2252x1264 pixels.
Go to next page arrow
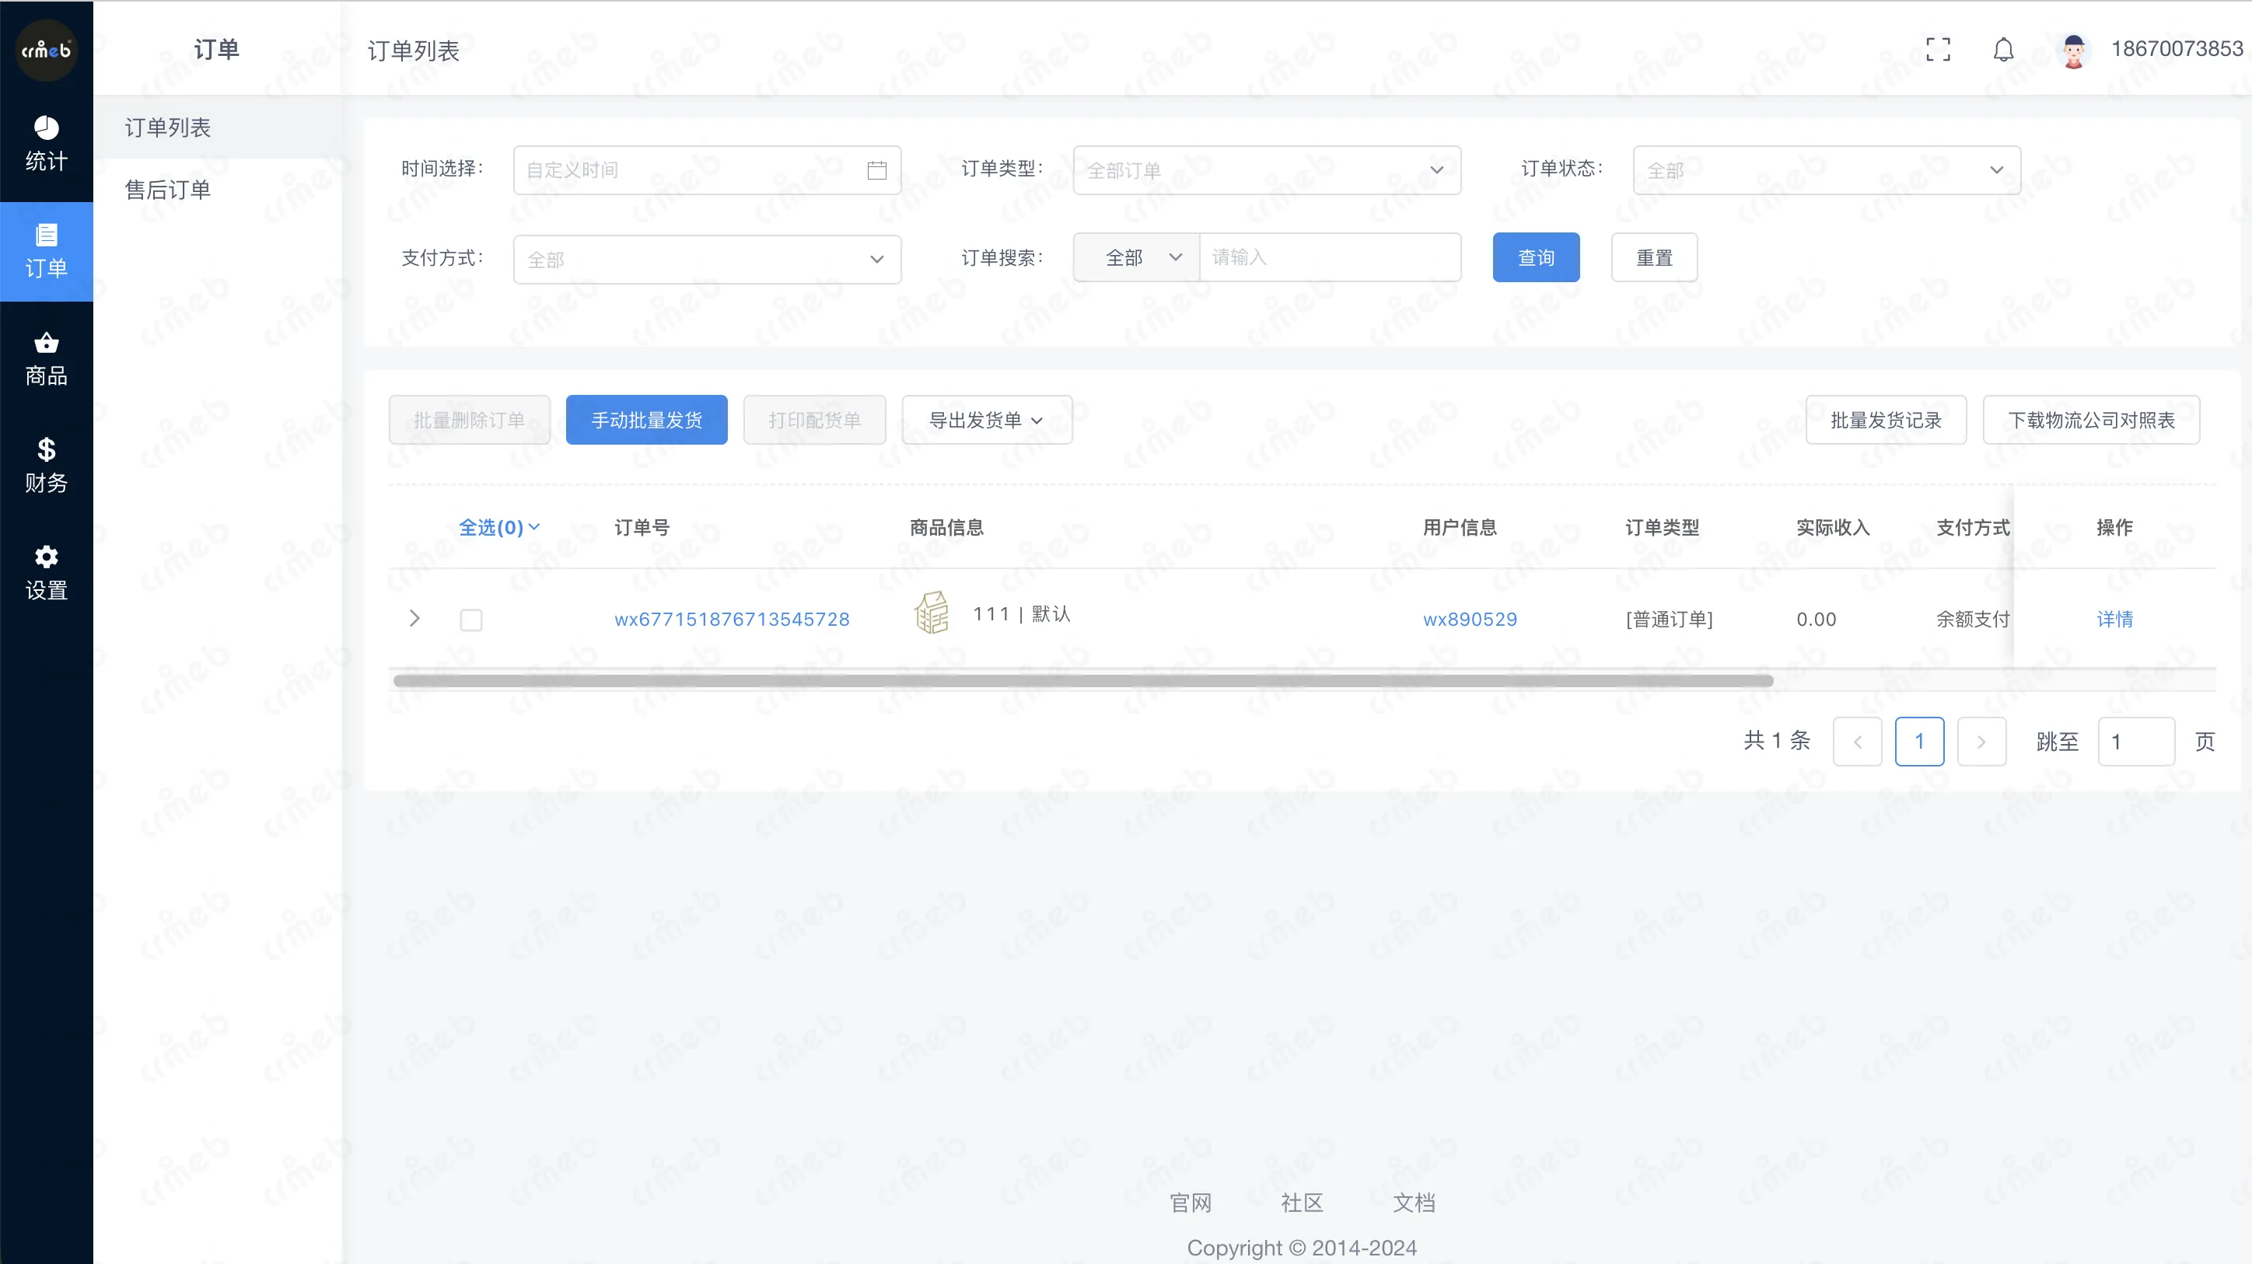pyautogui.click(x=1981, y=742)
